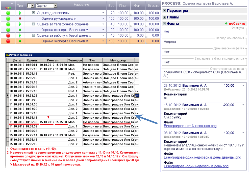This screenshot has width=250, height=172.
Task: Click the День внесения факта field
Action: click(204, 52)
